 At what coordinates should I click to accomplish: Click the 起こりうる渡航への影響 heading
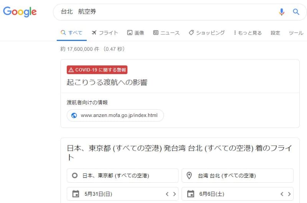click(107, 83)
